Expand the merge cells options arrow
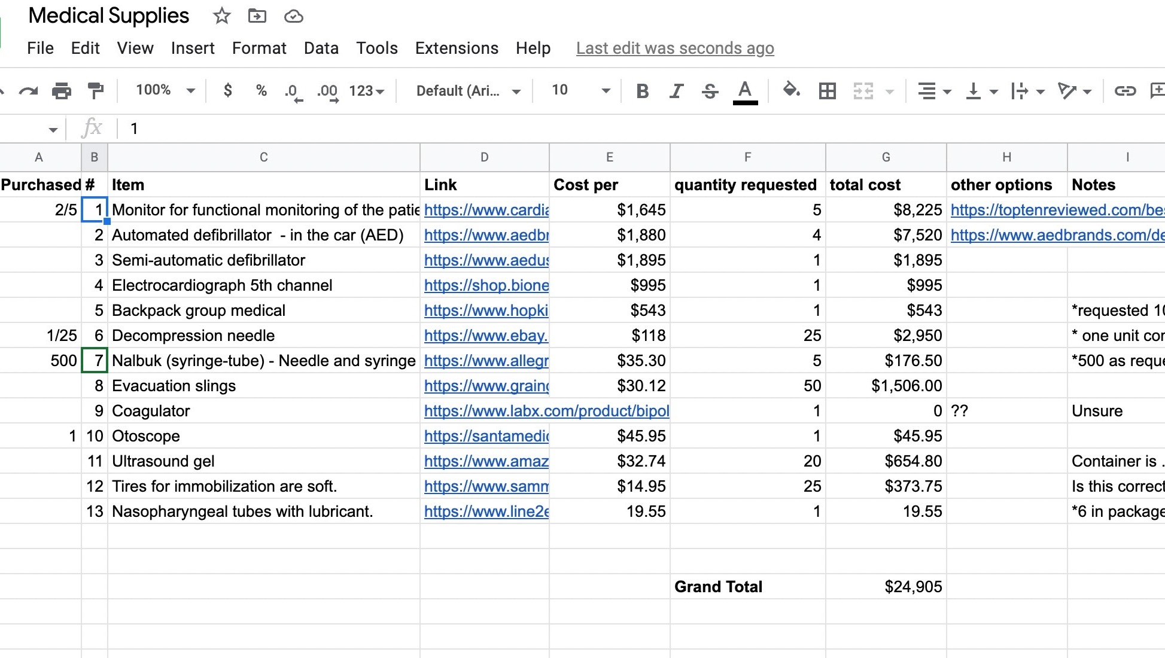Screen dimensions: 1165x658 point(890,92)
